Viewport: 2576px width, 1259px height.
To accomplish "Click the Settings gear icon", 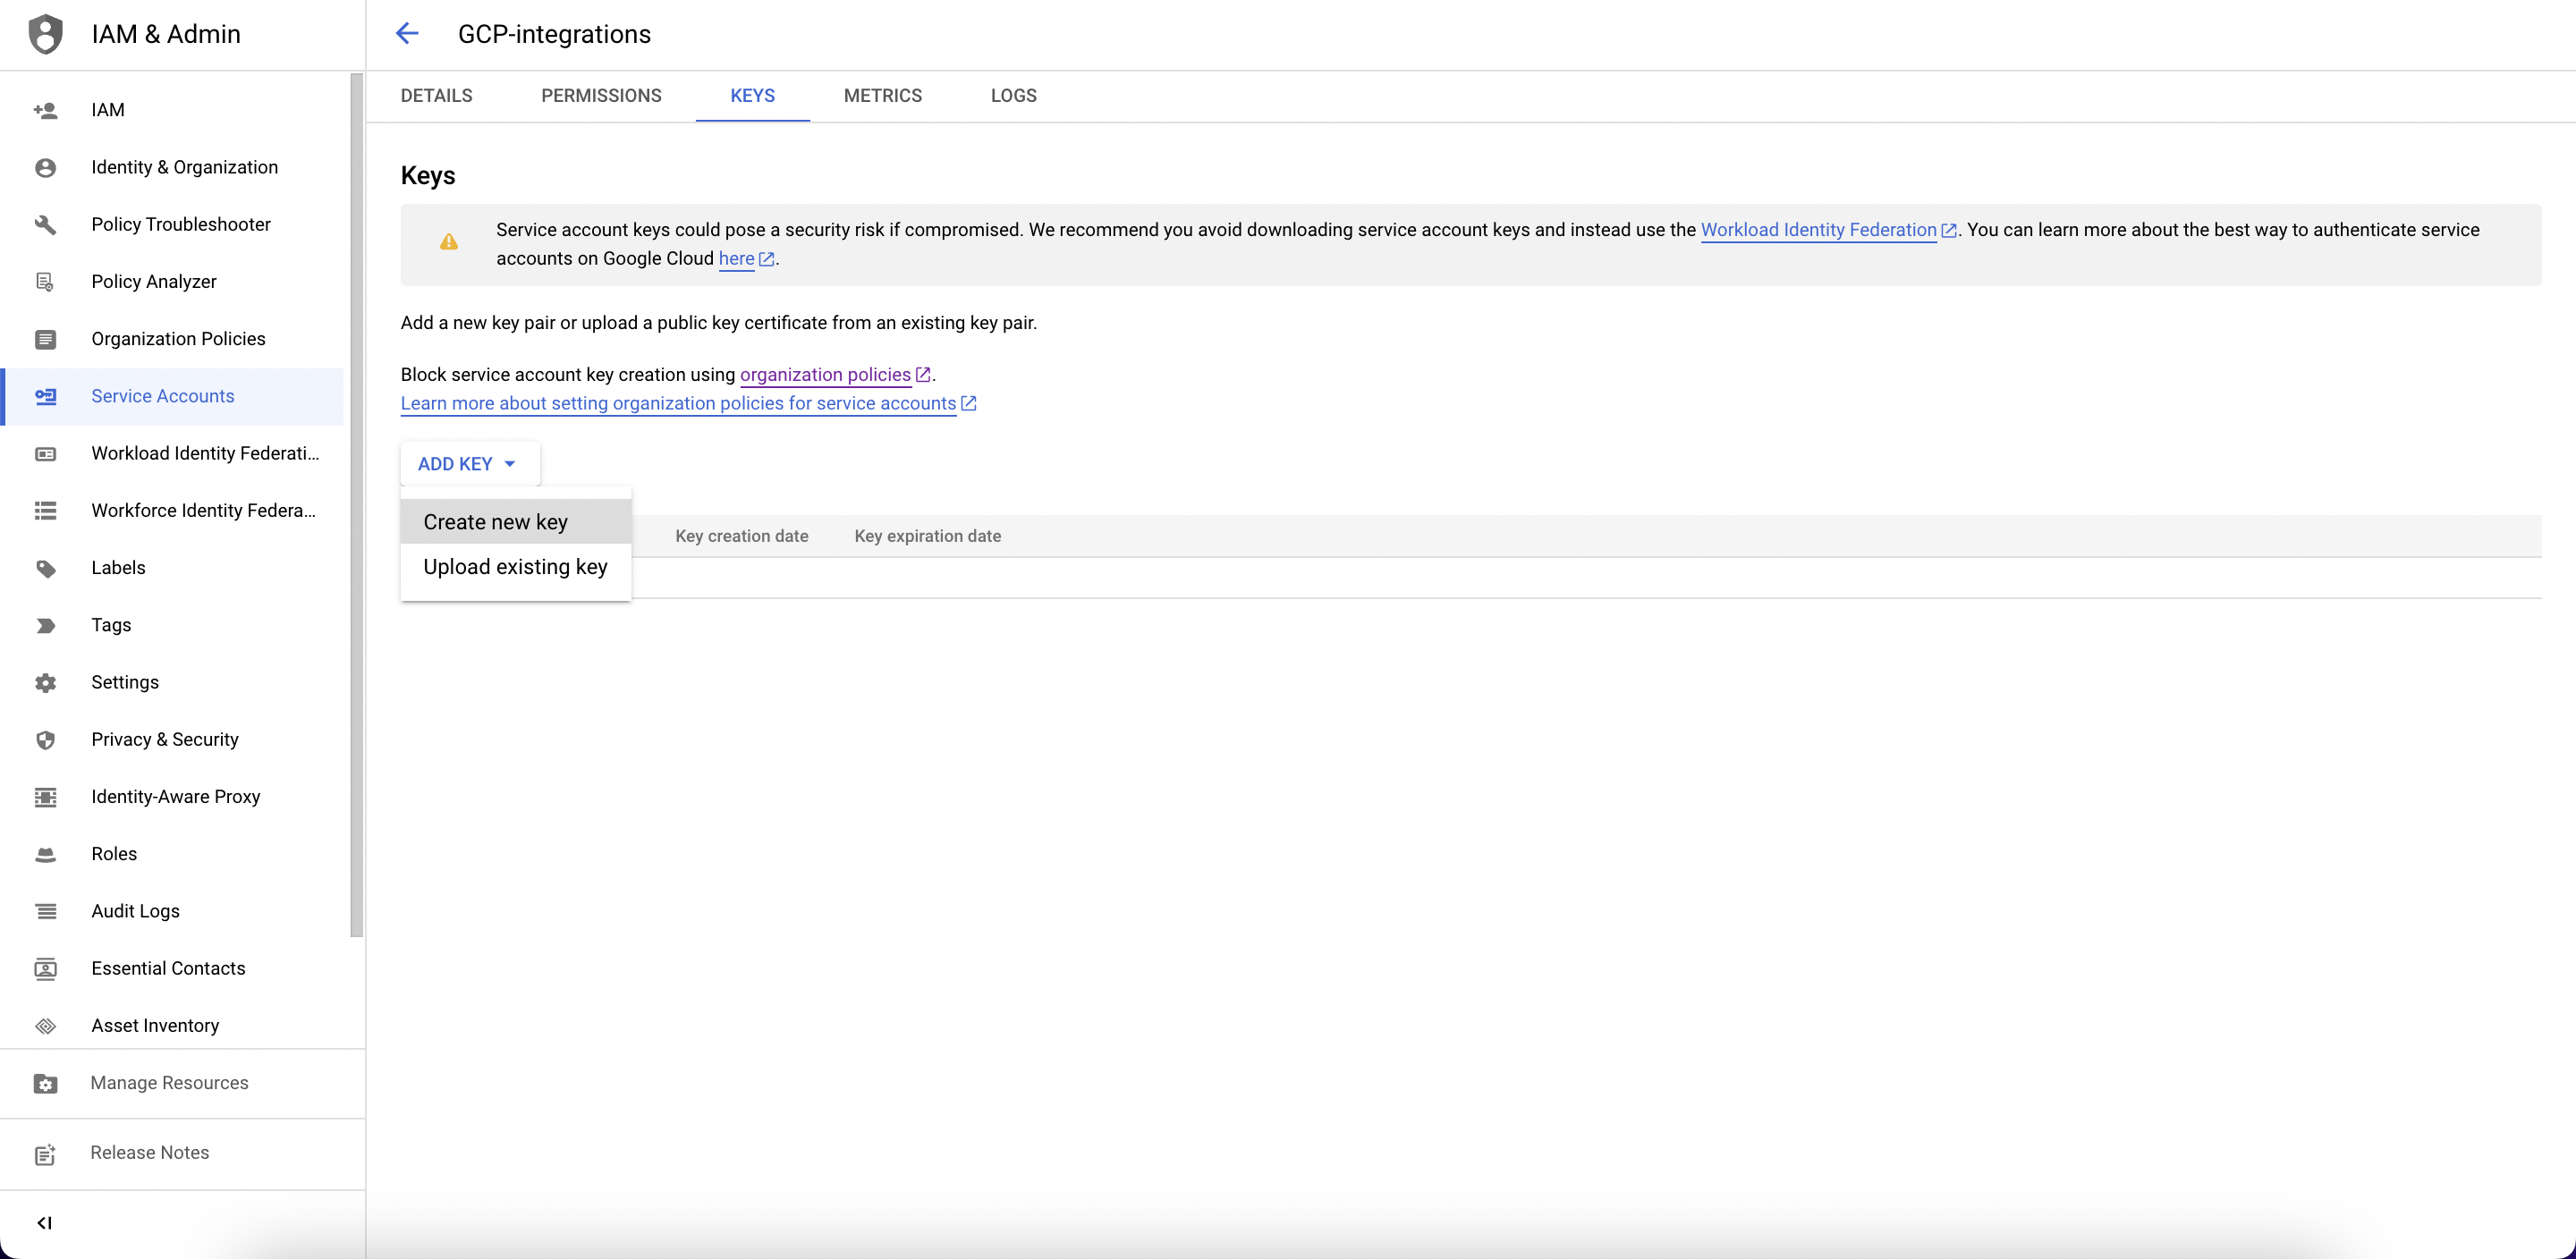I will pyautogui.click(x=45, y=683).
